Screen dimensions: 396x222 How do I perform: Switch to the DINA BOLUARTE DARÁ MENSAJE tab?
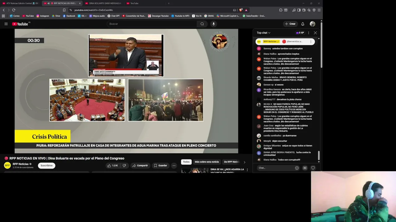pyautogui.click(x=103, y=3)
